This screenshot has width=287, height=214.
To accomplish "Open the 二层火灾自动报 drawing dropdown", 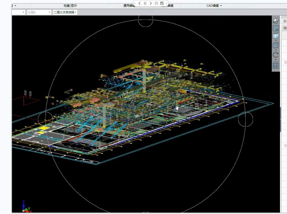I will pos(65,12).
